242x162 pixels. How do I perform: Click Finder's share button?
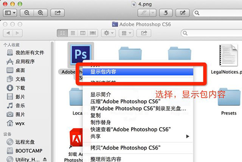(x=144, y=33)
